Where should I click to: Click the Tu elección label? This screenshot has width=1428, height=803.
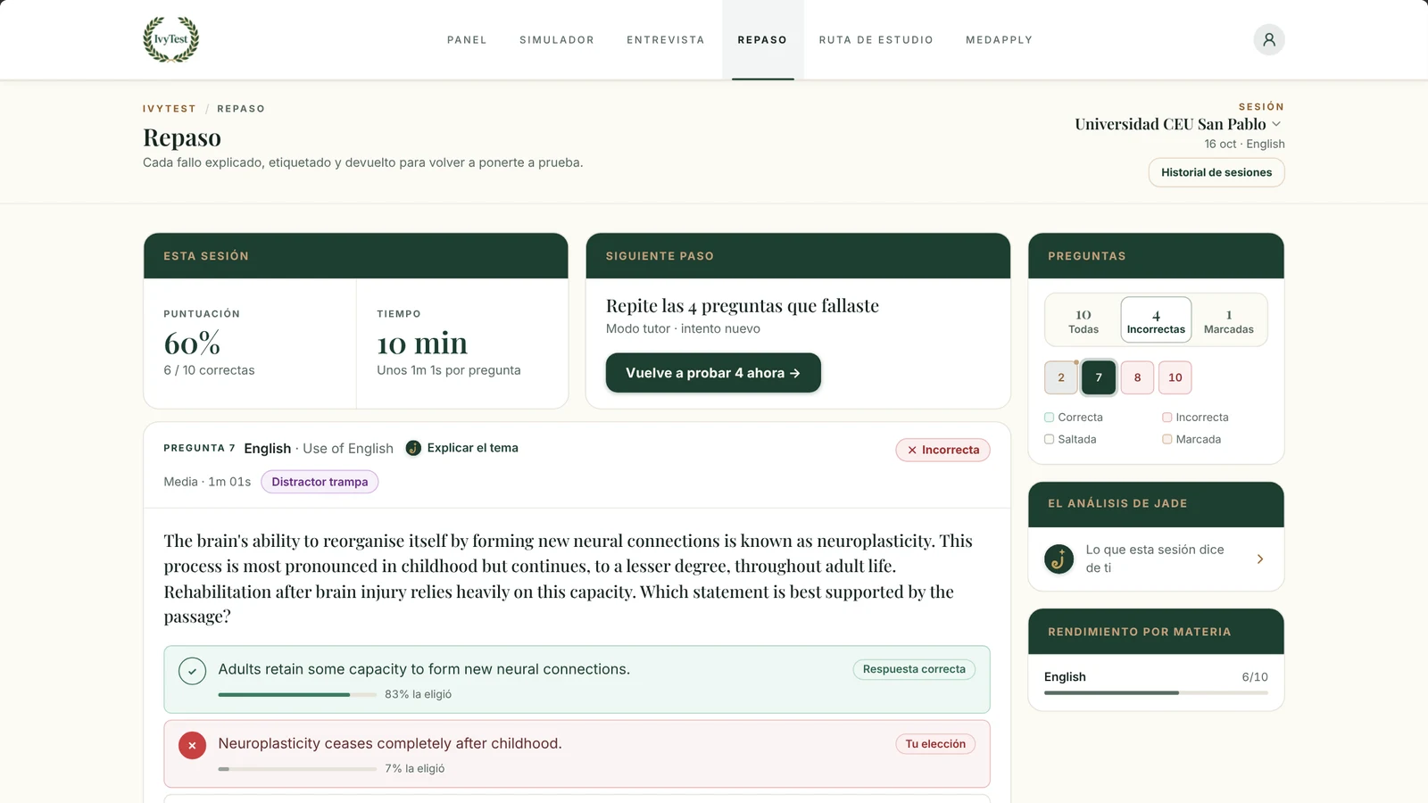935,744
